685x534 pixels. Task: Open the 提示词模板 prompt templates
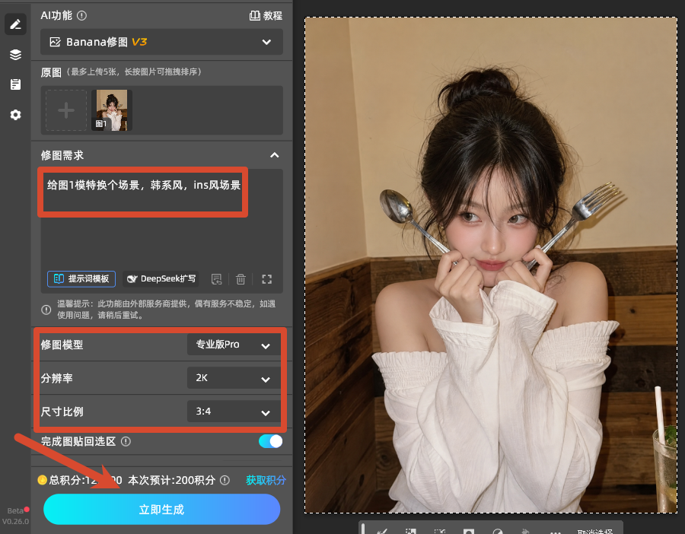pos(81,278)
